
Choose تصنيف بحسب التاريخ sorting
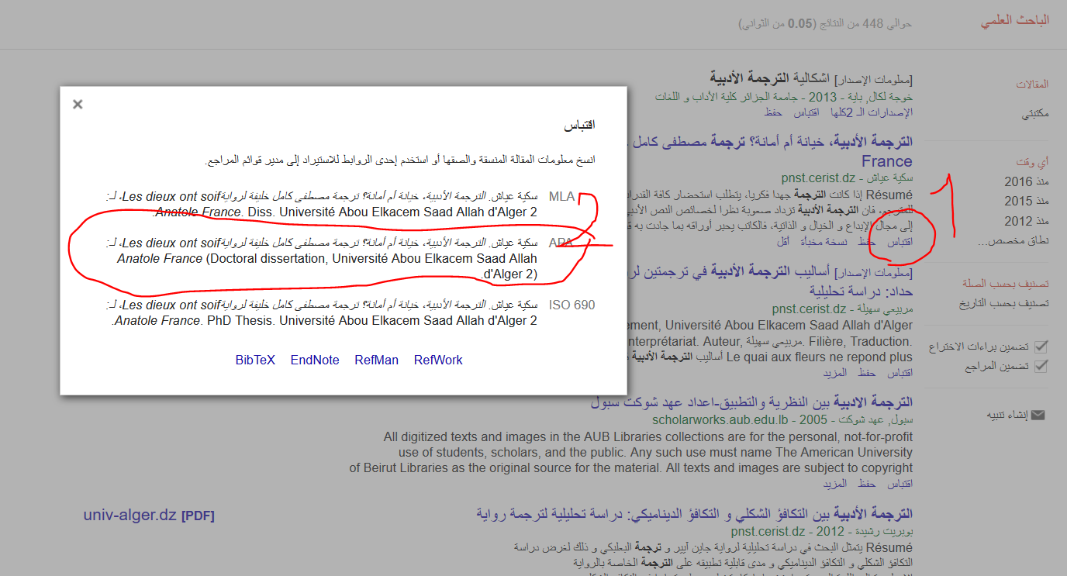click(1004, 303)
